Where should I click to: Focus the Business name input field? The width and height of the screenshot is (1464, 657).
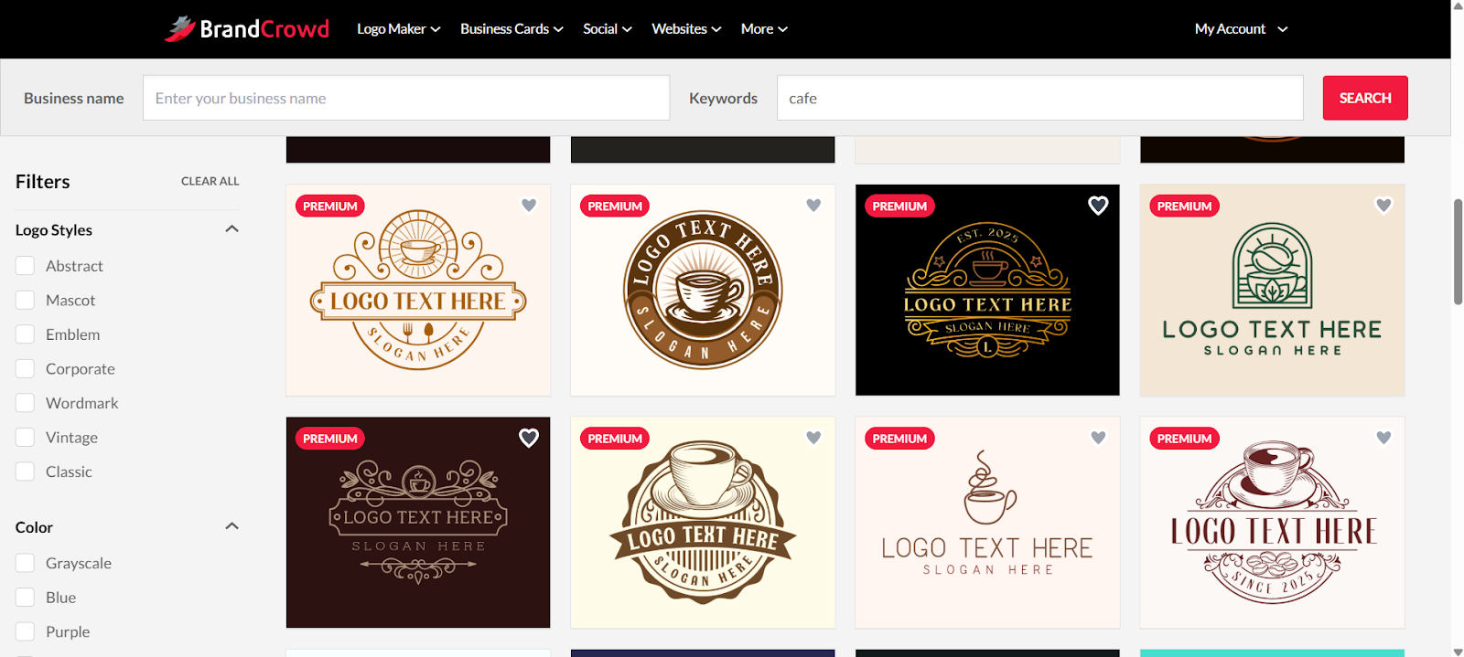tap(405, 98)
